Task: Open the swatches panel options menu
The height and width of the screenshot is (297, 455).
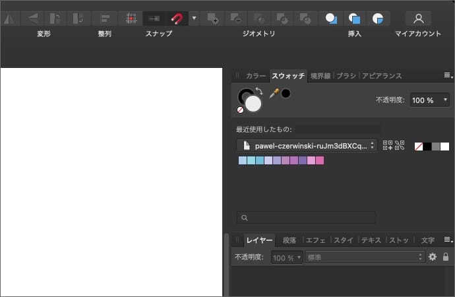Action: coord(448,75)
